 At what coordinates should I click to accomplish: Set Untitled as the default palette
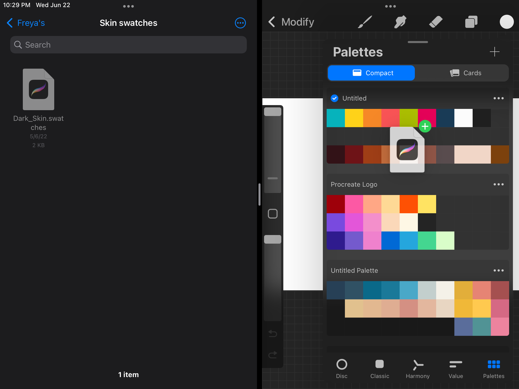coord(335,98)
